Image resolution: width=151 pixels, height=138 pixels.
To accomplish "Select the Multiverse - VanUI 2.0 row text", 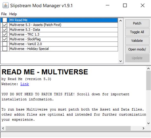I will (x=26, y=44).
